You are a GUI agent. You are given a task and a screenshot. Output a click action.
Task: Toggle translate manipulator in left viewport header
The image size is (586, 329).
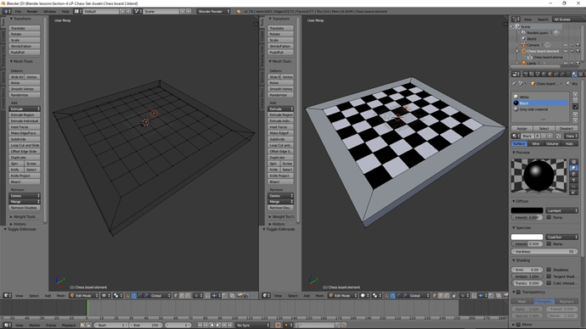(134, 295)
